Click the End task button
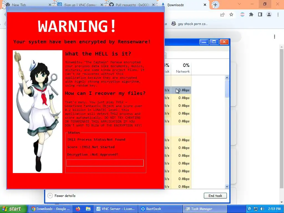 click(x=215, y=196)
